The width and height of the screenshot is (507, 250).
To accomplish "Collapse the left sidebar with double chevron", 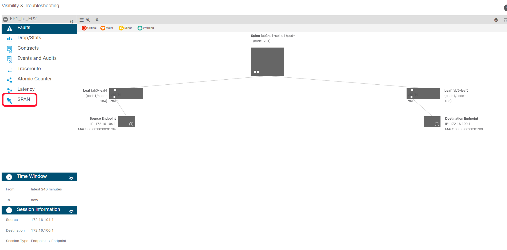I will [71, 21].
